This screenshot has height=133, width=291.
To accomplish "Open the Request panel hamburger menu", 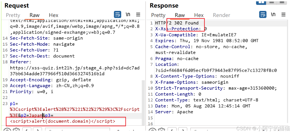I will pos(138,15).
